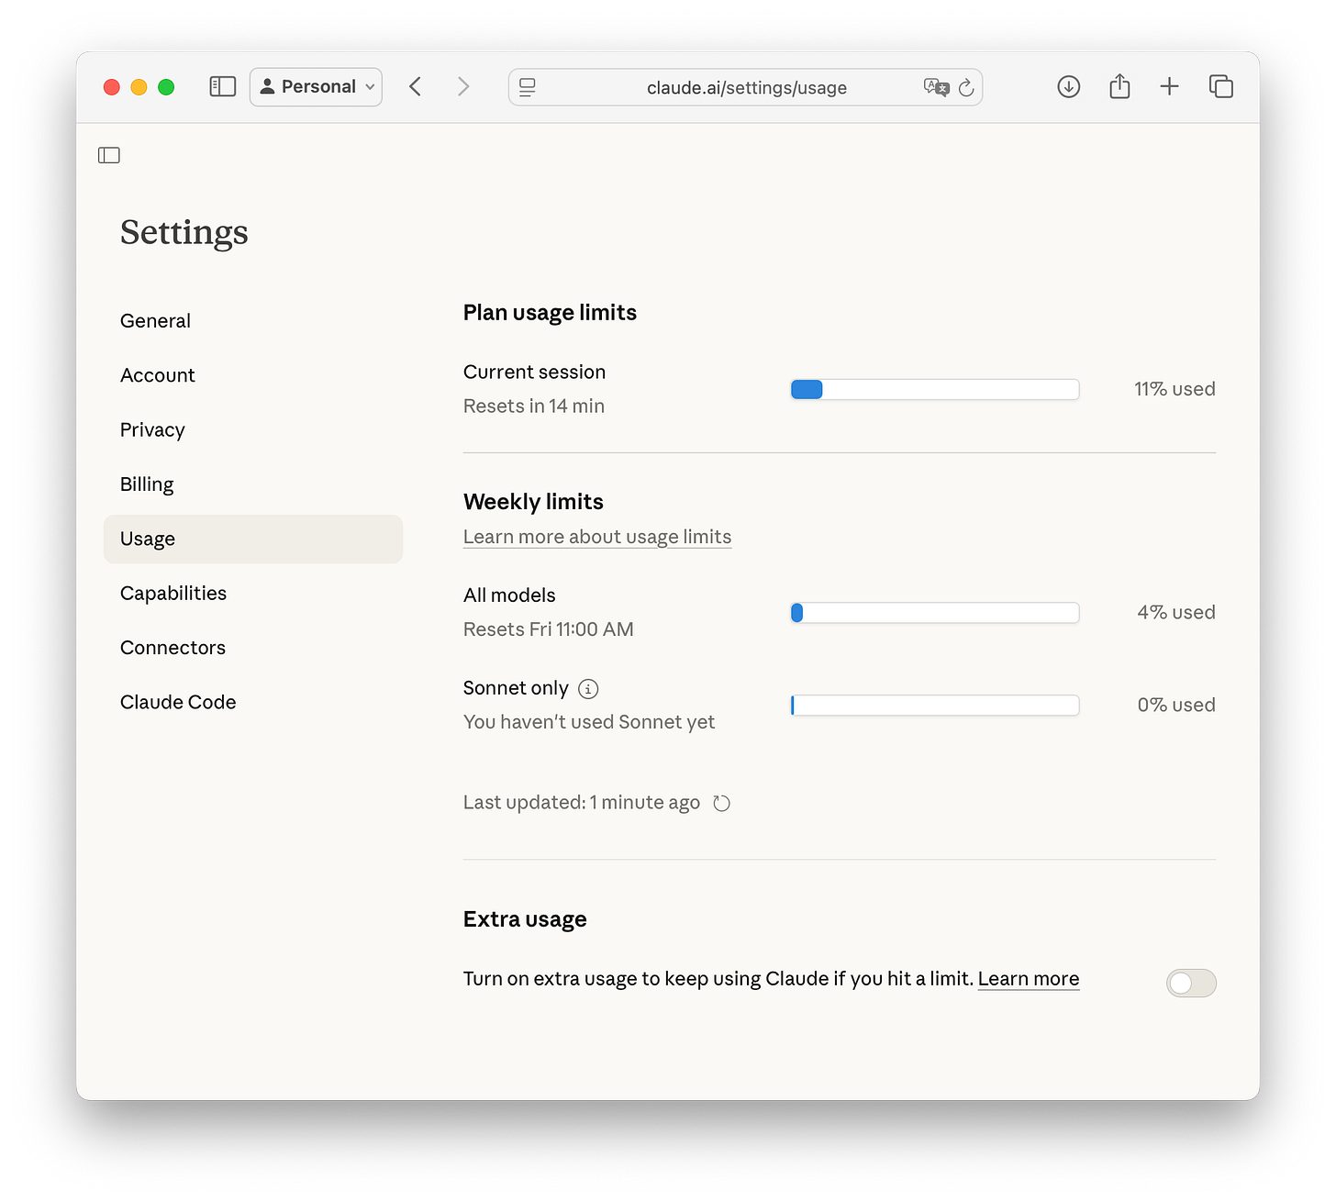Click the All models label

[x=509, y=595]
